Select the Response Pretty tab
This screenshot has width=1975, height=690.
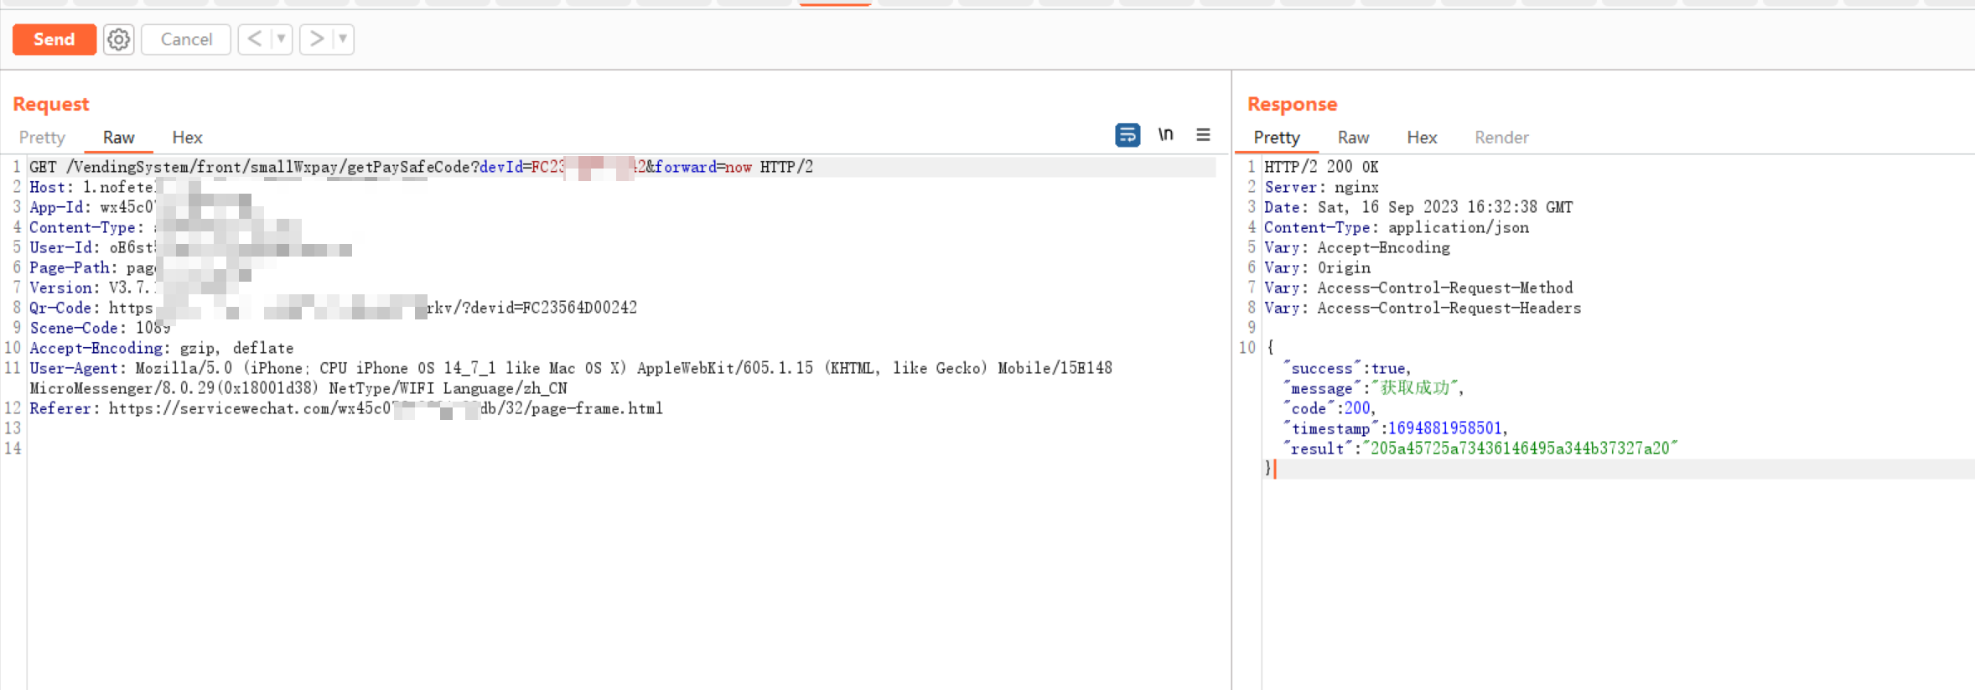tap(1276, 137)
